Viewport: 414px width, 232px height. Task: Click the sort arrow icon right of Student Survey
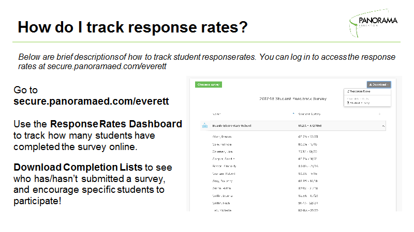tap(379, 114)
